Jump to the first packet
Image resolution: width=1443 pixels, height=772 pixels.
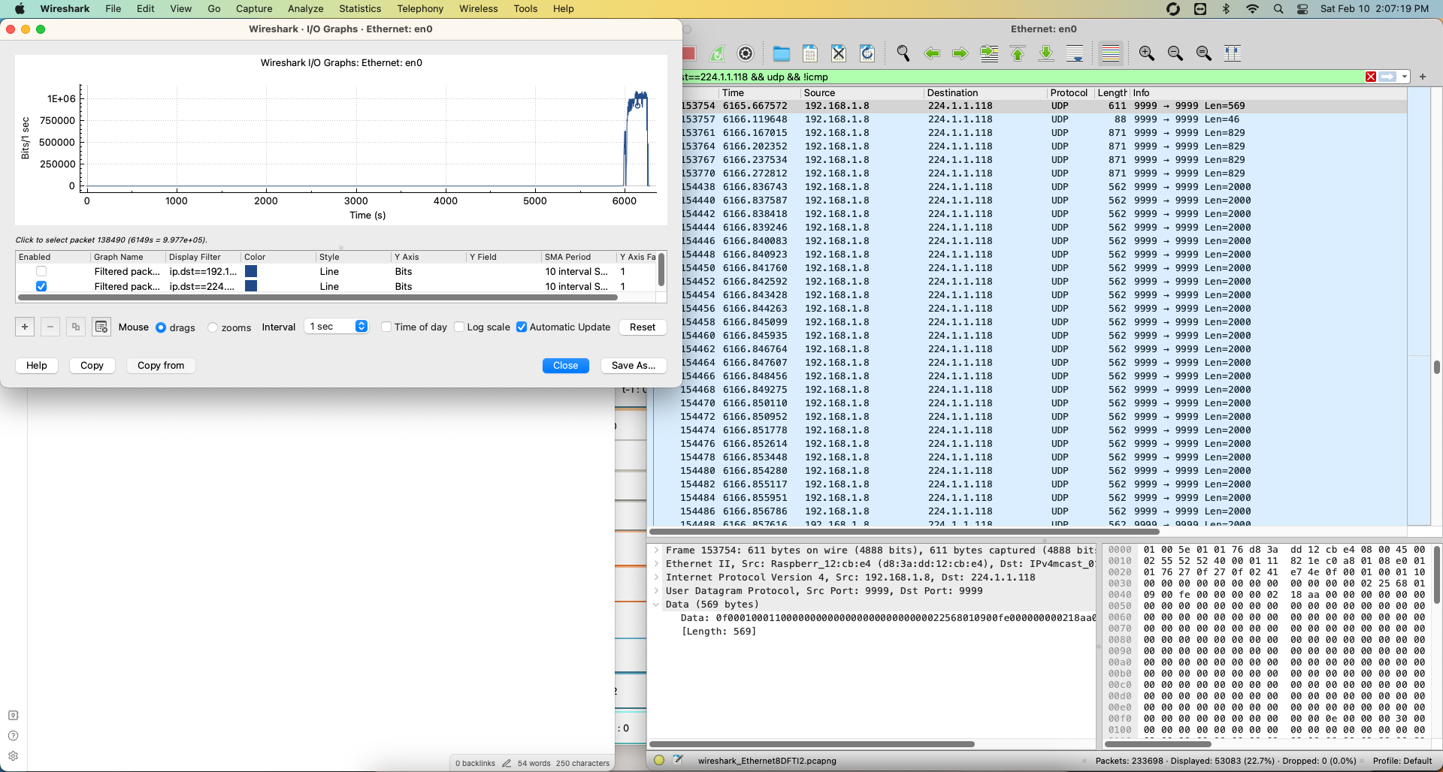tap(1018, 53)
